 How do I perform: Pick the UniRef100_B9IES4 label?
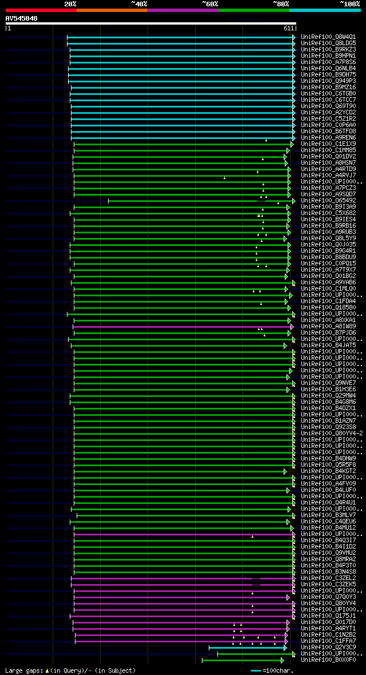point(328,219)
